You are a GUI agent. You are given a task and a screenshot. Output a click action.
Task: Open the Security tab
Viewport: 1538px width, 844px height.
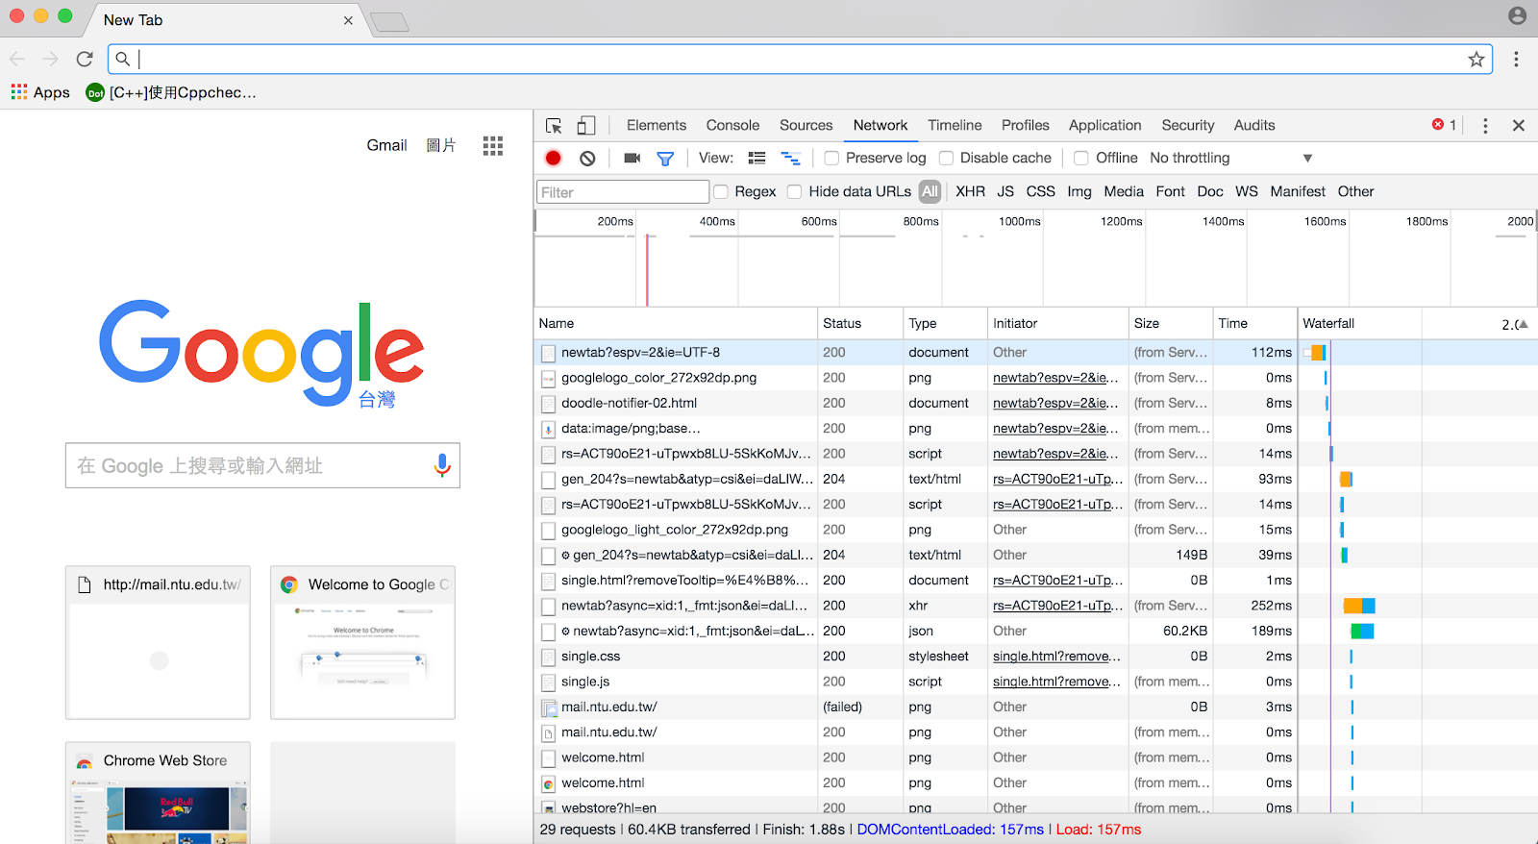coord(1188,126)
